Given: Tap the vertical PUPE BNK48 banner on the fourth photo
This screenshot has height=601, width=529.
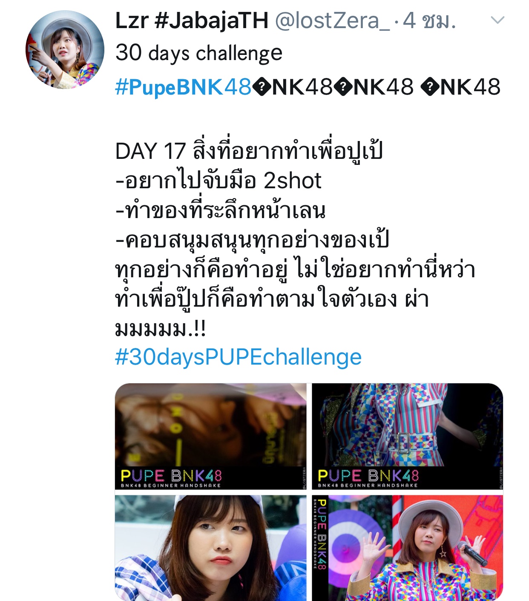Looking at the screenshot, I should pos(321,535).
